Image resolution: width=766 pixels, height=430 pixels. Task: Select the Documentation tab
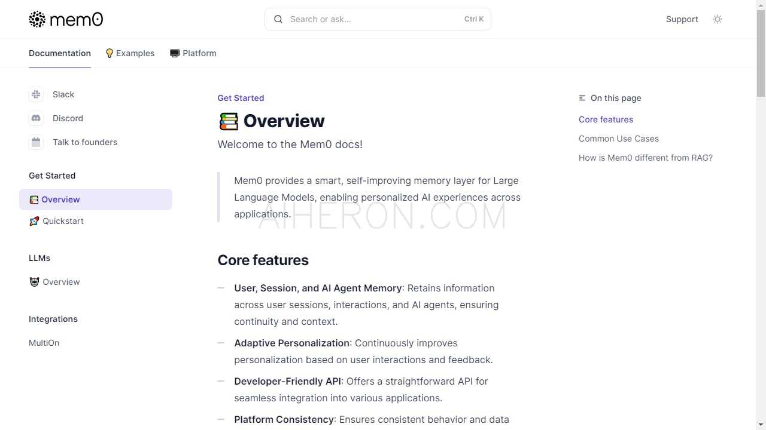tap(60, 53)
